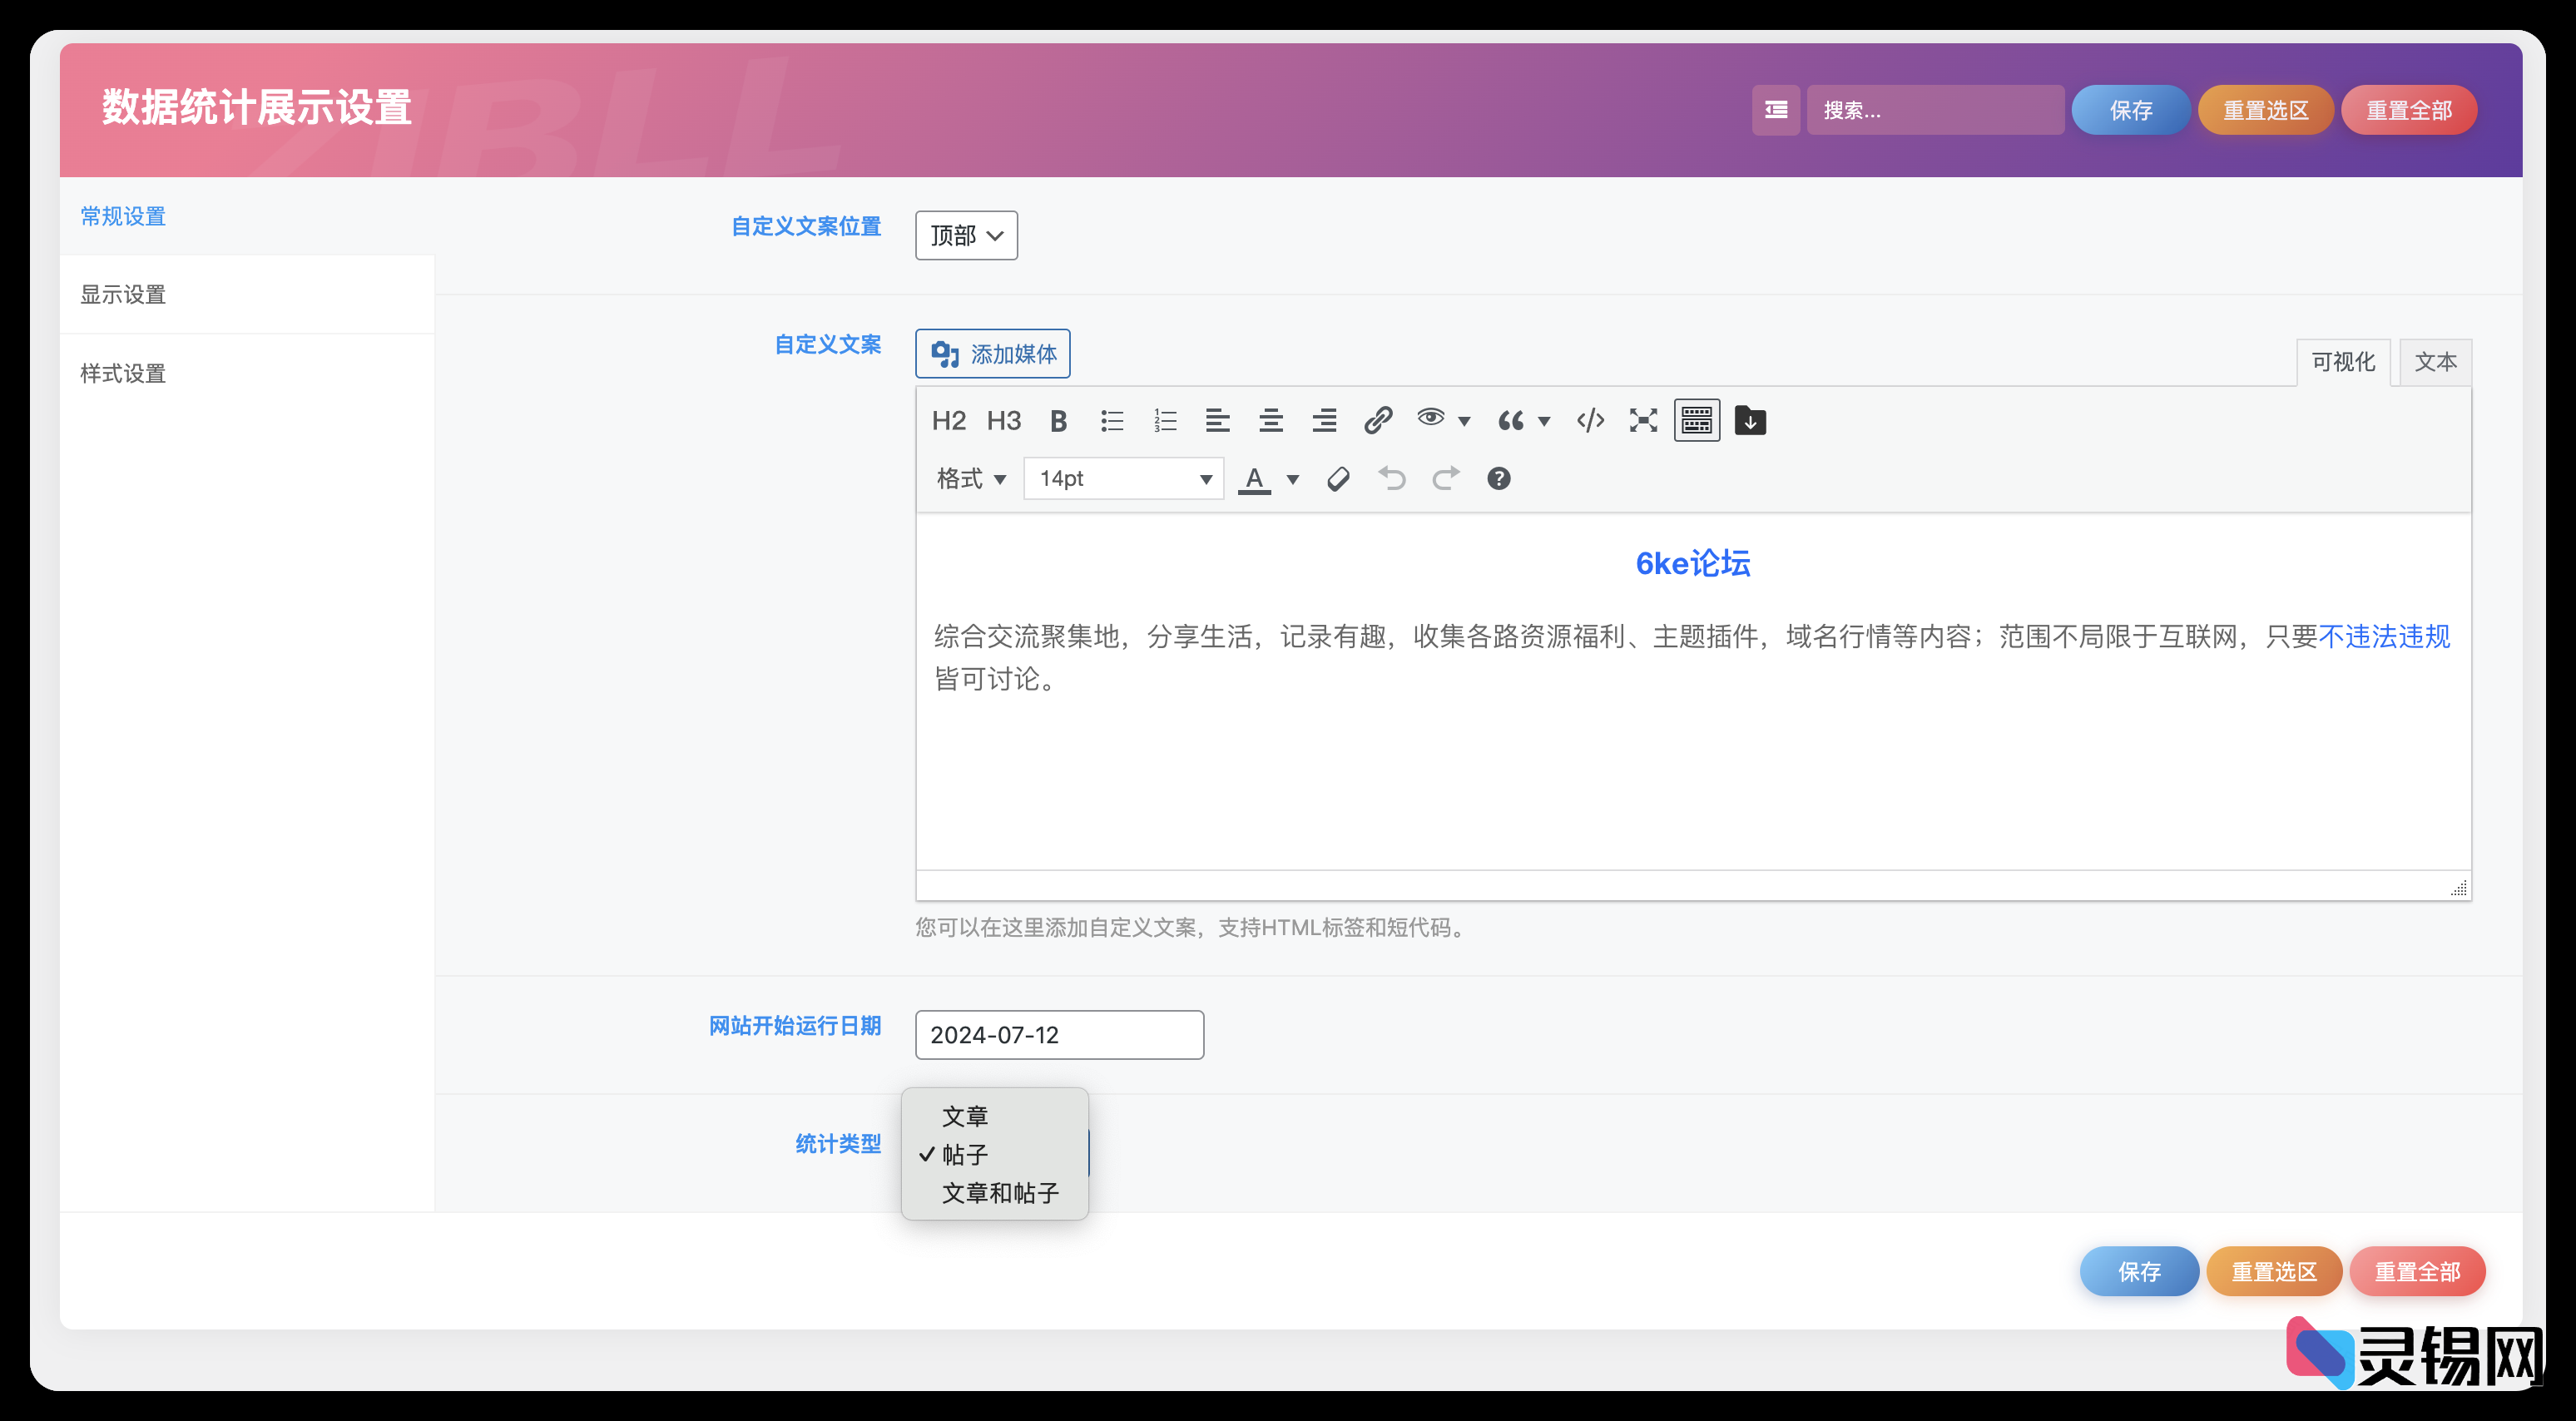The height and width of the screenshot is (1421, 2576).
Task: Insert a numbered list
Action: [1165, 421]
